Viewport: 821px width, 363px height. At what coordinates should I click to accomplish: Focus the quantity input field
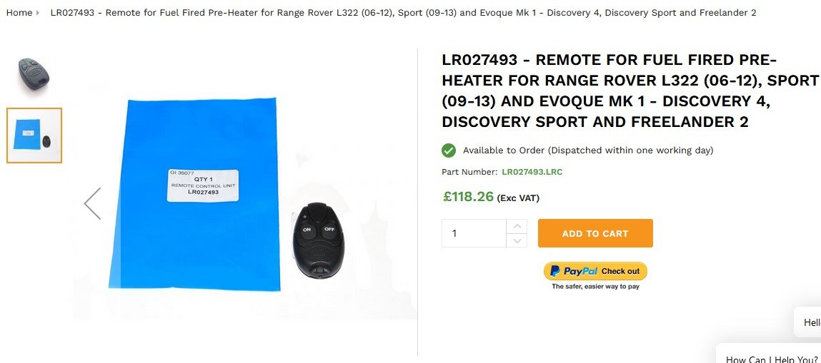(x=474, y=233)
